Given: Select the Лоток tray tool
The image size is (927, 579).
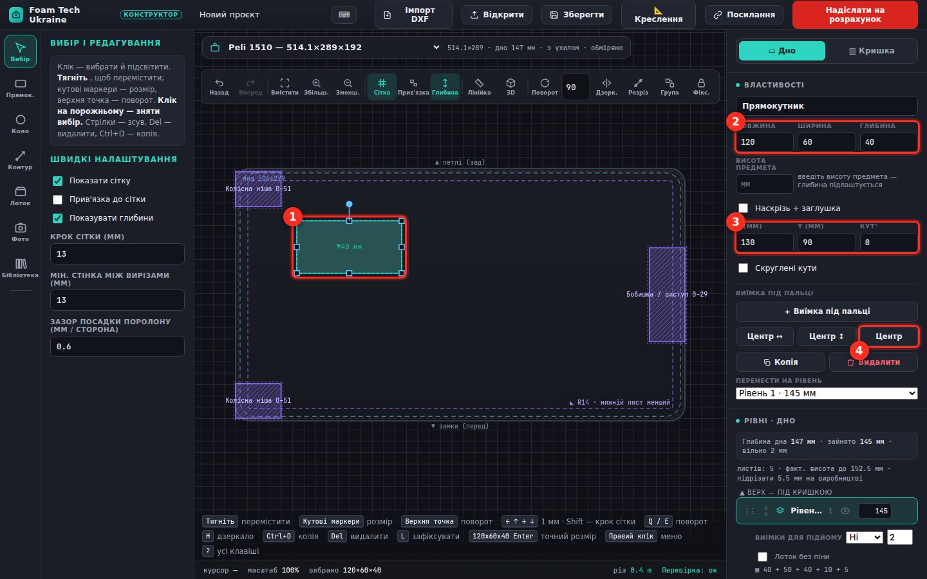Looking at the screenshot, I should 20,196.
